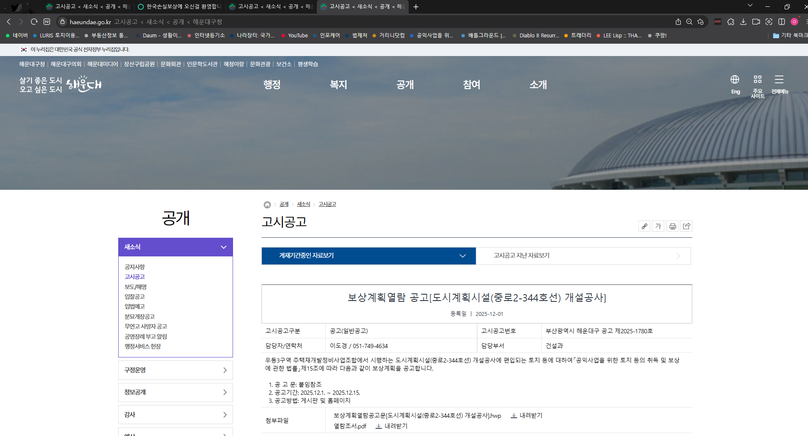Select 입찰공고 in the sidebar
The width and height of the screenshot is (808, 436).
click(x=134, y=297)
